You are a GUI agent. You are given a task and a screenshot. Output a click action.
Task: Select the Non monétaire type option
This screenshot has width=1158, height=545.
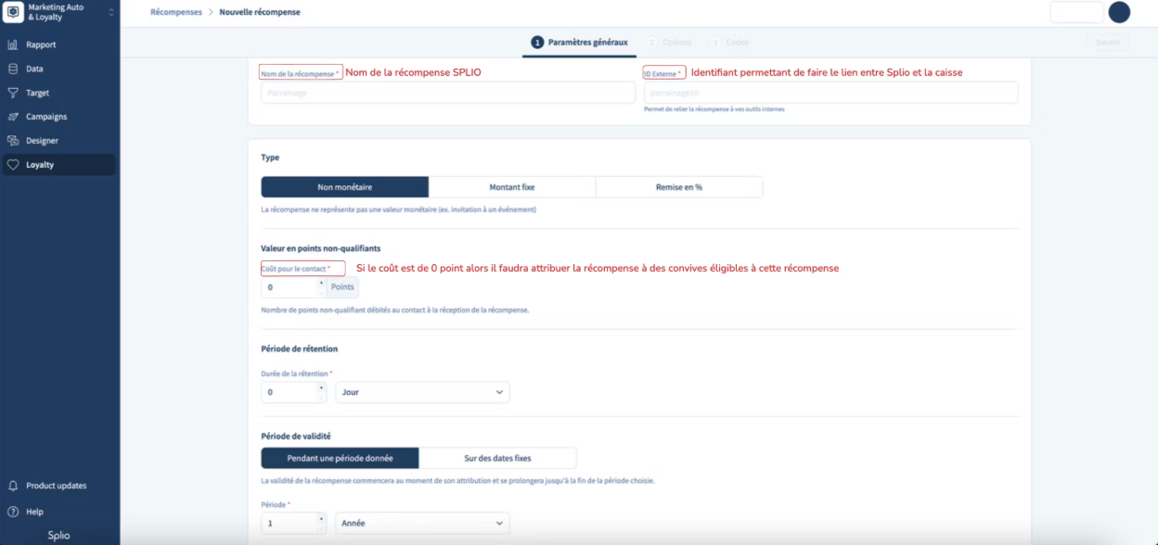tap(344, 187)
